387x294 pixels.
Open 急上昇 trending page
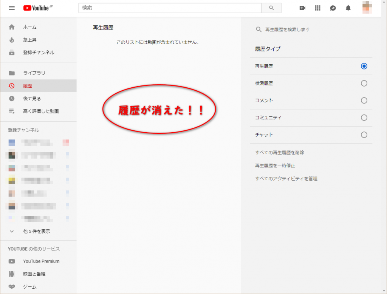click(x=29, y=40)
